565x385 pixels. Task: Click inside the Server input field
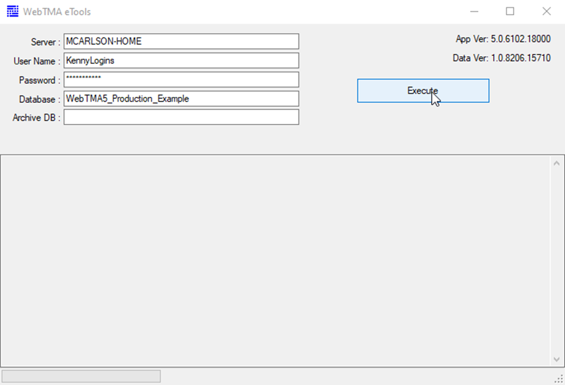click(x=180, y=41)
